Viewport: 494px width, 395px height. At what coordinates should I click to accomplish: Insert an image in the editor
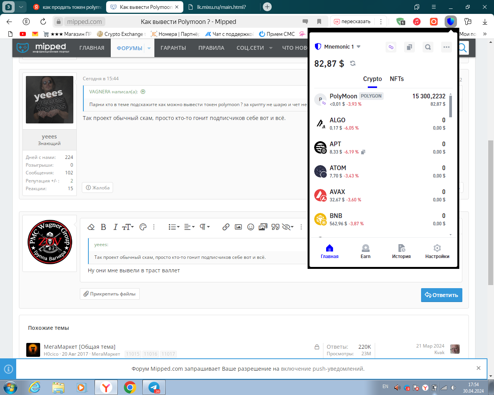coord(239,227)
